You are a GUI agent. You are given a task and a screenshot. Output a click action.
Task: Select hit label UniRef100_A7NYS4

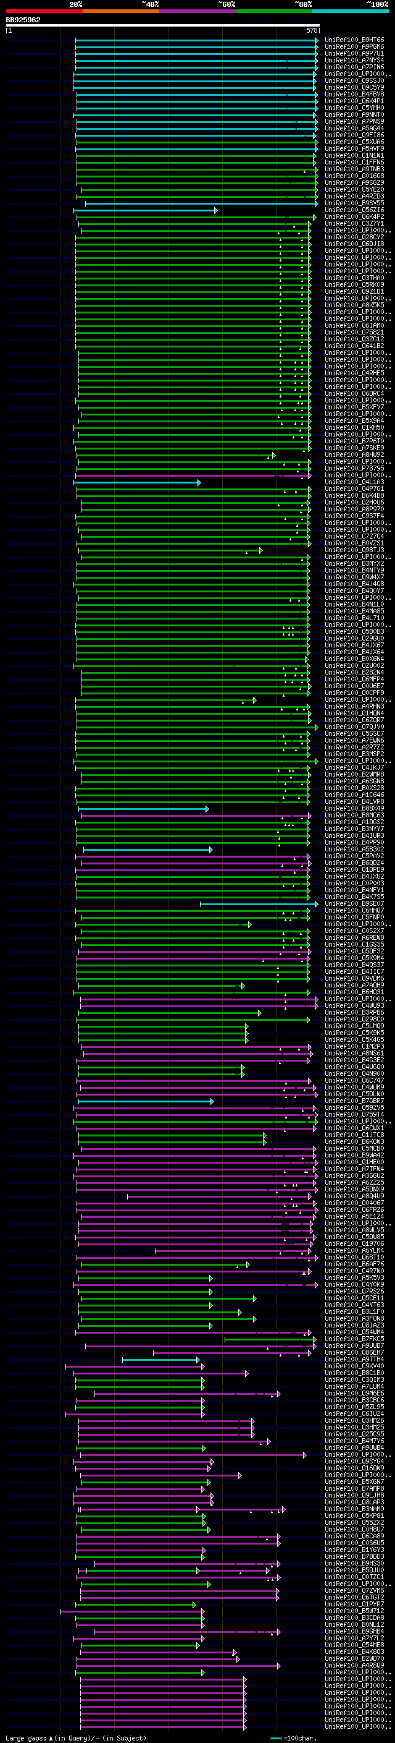[354, 60]
